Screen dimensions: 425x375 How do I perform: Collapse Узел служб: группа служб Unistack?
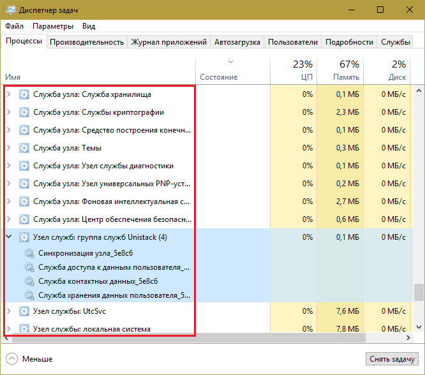tap(9, 237)
